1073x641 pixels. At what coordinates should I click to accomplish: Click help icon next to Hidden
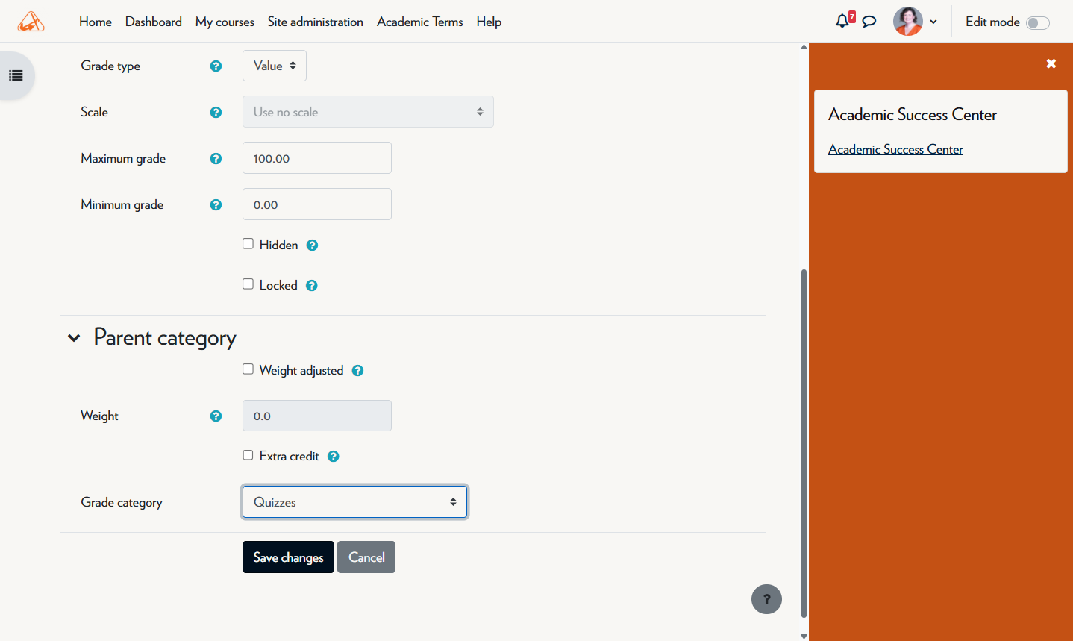tap(312, 245)
